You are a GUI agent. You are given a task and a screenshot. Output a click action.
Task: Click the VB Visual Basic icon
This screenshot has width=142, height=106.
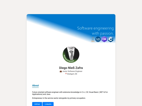point(98,39)
